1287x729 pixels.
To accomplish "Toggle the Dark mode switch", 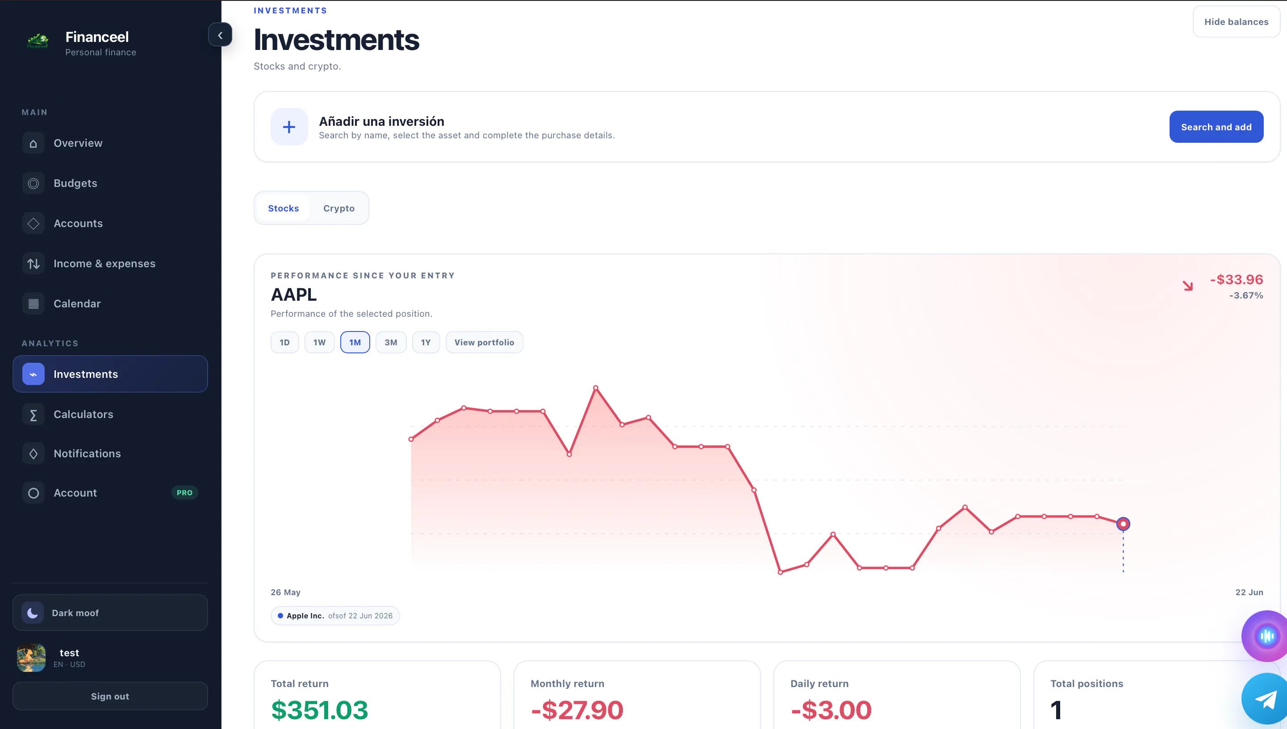I will 110,613.
